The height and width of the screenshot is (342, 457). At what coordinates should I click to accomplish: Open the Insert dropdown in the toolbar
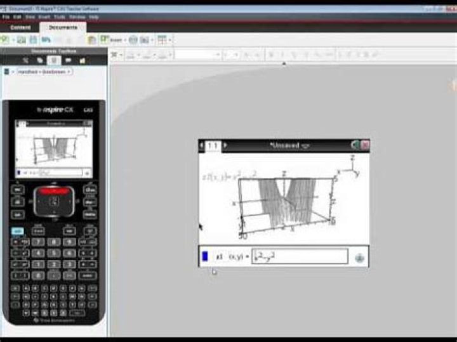[113, 39]
